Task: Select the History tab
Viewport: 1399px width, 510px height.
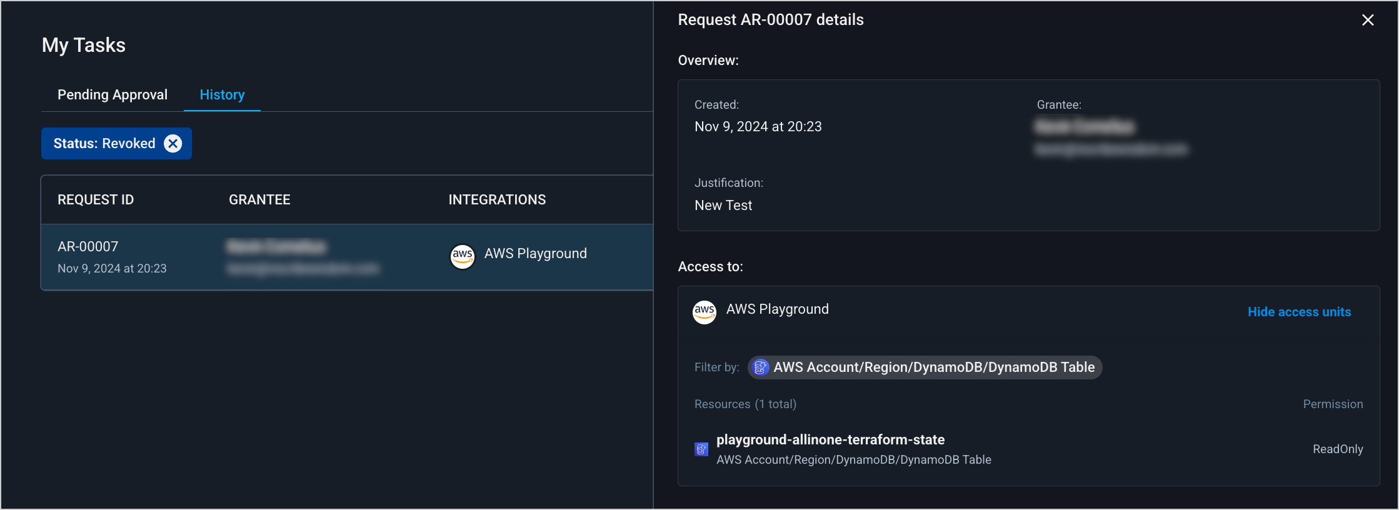Action: point(222,95)
